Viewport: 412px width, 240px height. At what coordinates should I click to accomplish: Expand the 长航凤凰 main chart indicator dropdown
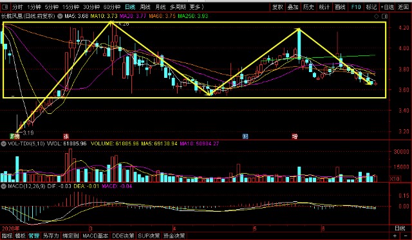60,16
